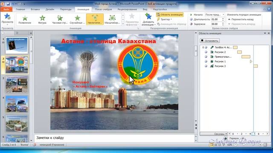This screenshot has height=153, width=273.
Task: Toggle the Область анимации pane button
Action: point(170,15)
